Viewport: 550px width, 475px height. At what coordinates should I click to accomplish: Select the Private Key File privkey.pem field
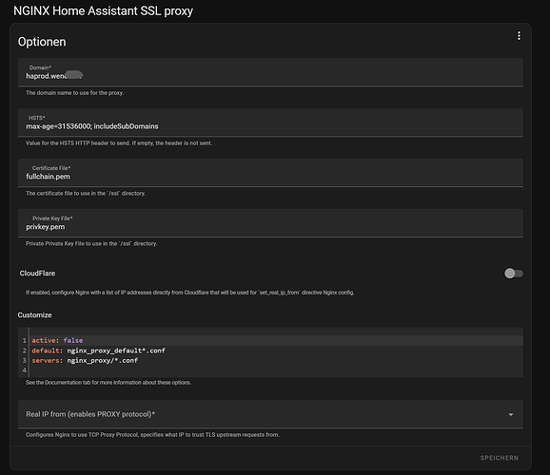point(270,223)
